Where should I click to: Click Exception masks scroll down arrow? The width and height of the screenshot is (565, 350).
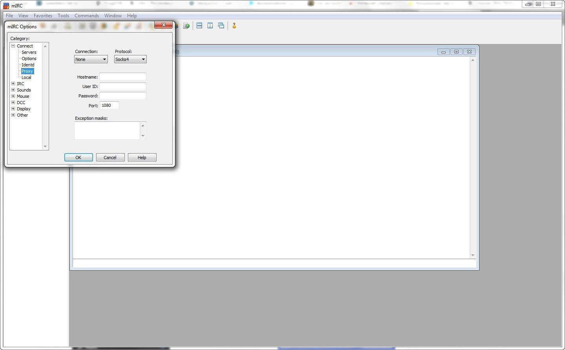pyautogui.click(x=143, y=136)
